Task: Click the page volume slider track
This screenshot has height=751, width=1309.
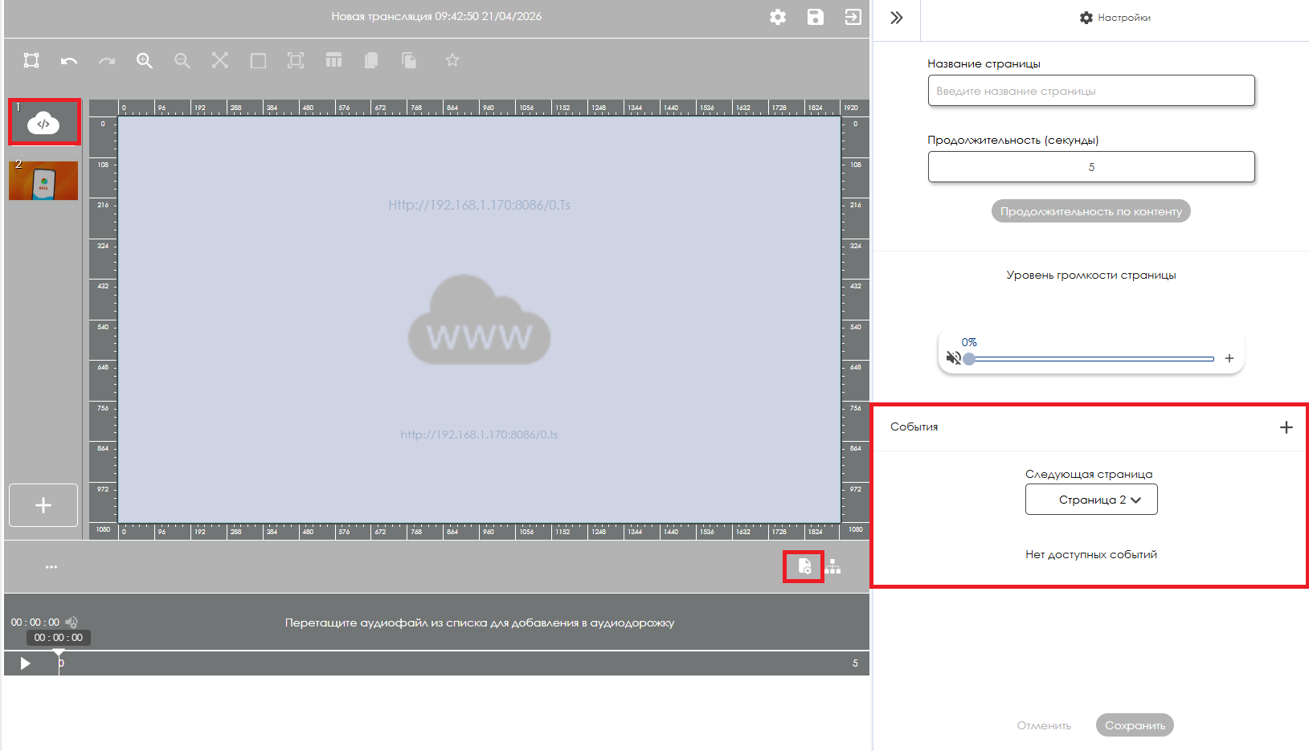Action: [x=1093, y=359]
